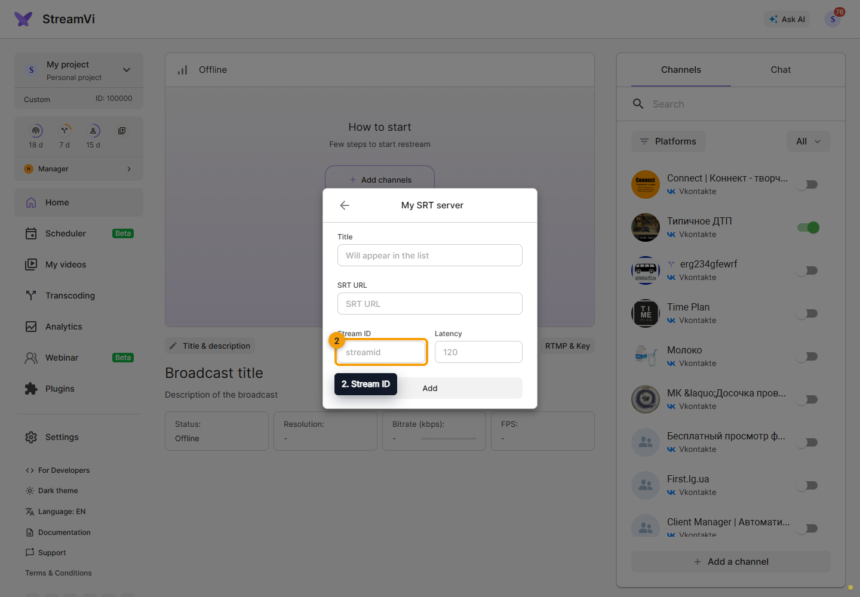This screenshot has width=860, height=597.
Task: Go back using the arrow in My SRT server dialog
Action: tap(345, 205)
